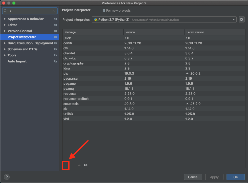Click copy icon beside Version Control

coord(55,31)
